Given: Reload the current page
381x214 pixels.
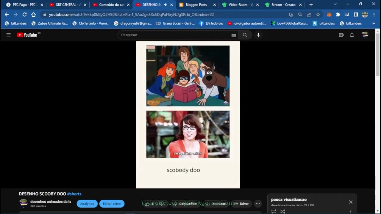Looking at the screenshot, I should pyautogui.click(x=24, y=15).
